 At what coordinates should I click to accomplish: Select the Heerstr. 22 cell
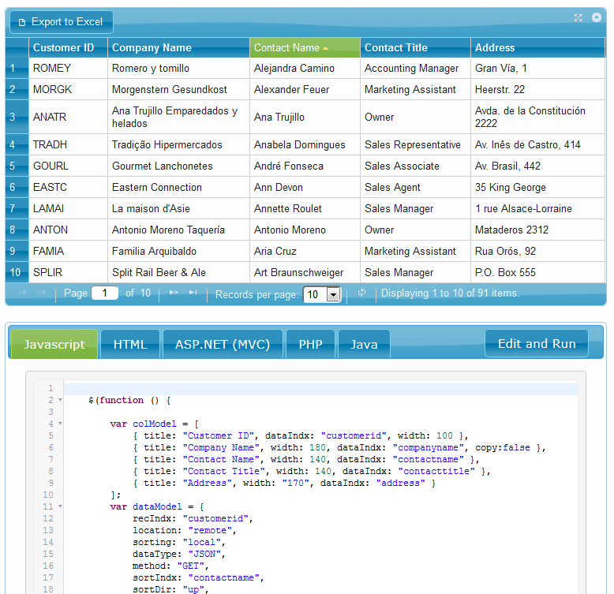pyautogui.click(x=538, y=89)
